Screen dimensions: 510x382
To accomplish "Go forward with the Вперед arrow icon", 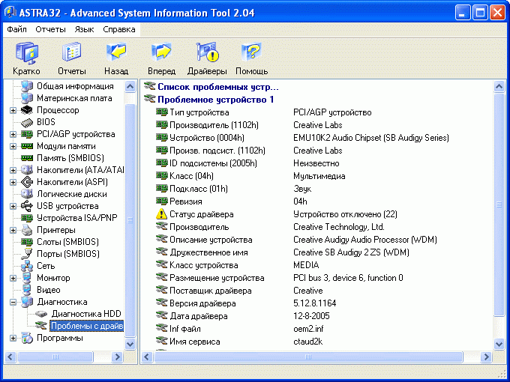I will click(x=161, y=52).
